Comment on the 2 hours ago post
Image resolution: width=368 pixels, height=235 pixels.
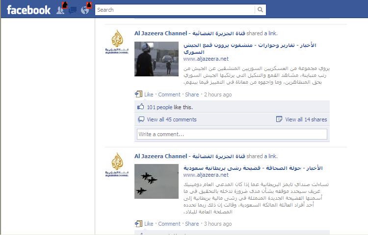[x=169, y=94]
